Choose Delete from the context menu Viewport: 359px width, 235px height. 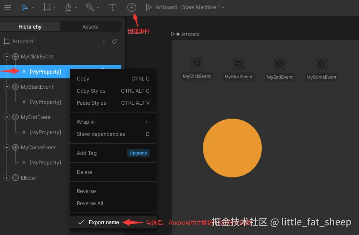[x=113, y=172]
